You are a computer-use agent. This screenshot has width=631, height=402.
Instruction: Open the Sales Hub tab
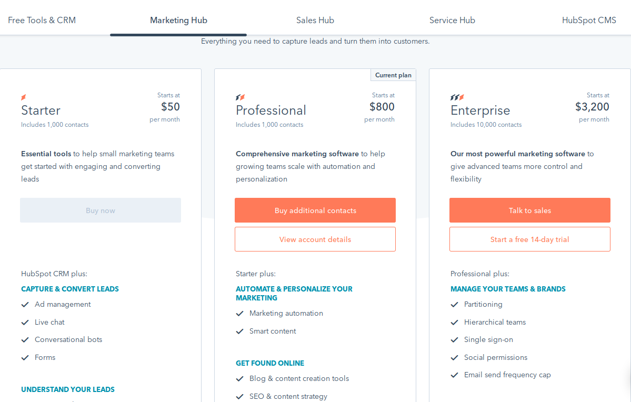click(x=315, y=21)
